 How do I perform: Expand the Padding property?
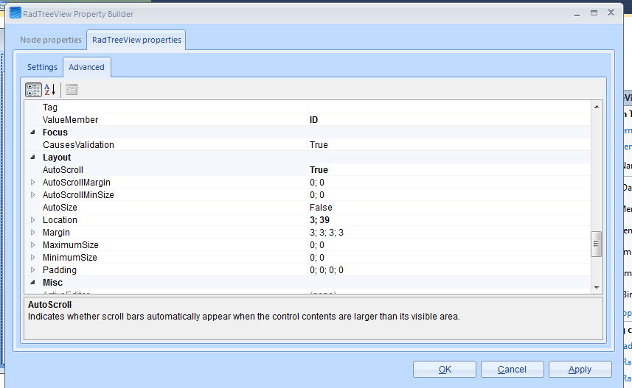[32, 270]
